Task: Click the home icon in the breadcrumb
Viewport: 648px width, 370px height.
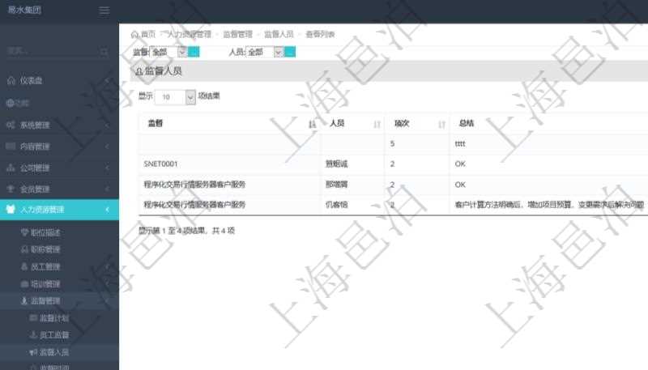Action: [x=134, y=34]
